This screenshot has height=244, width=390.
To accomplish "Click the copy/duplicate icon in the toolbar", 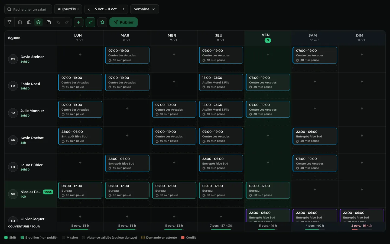I will click(x=49, y=22).
